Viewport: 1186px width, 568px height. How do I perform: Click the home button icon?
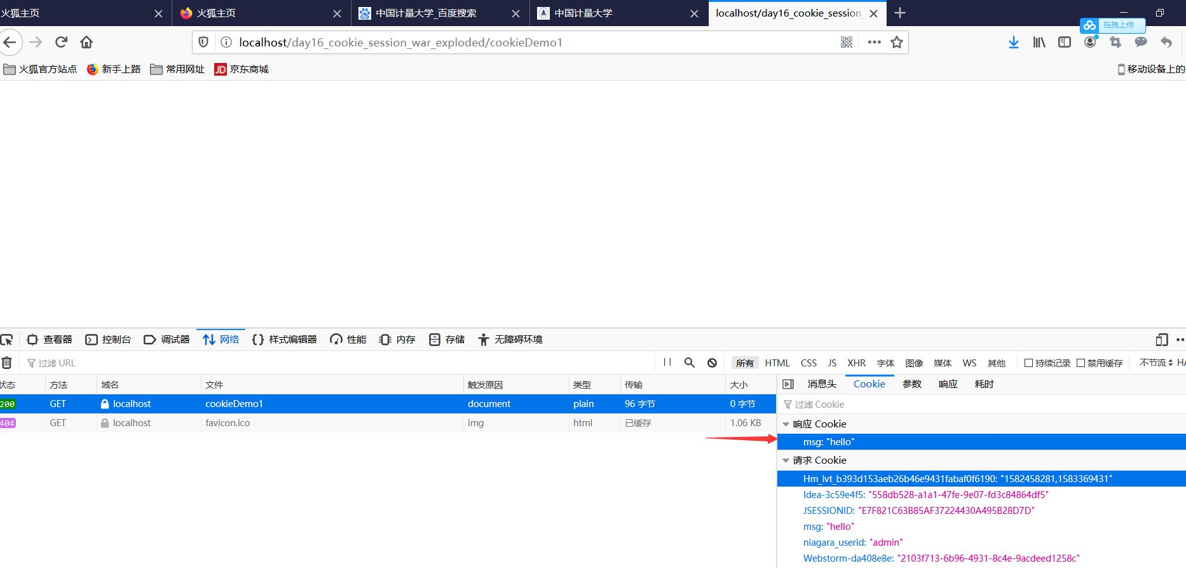click(x=86, y=42)
